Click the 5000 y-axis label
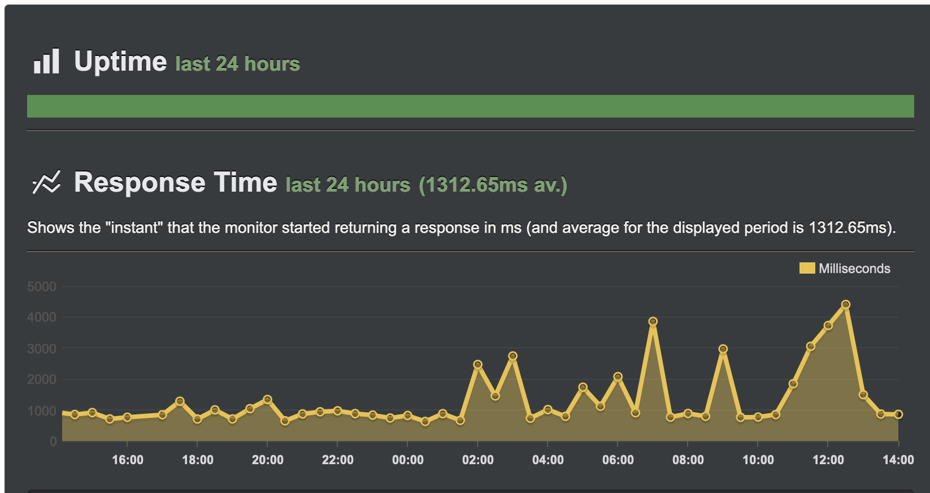The image size is (930, 493). pyautogui.click(x=42, y=287)
